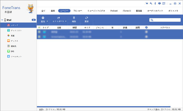Image resolution: width=183 pixels, height=111 pixels.
Task: Sort by the 説明 column header
Action: pyautogui.click(x=138, y=28)
